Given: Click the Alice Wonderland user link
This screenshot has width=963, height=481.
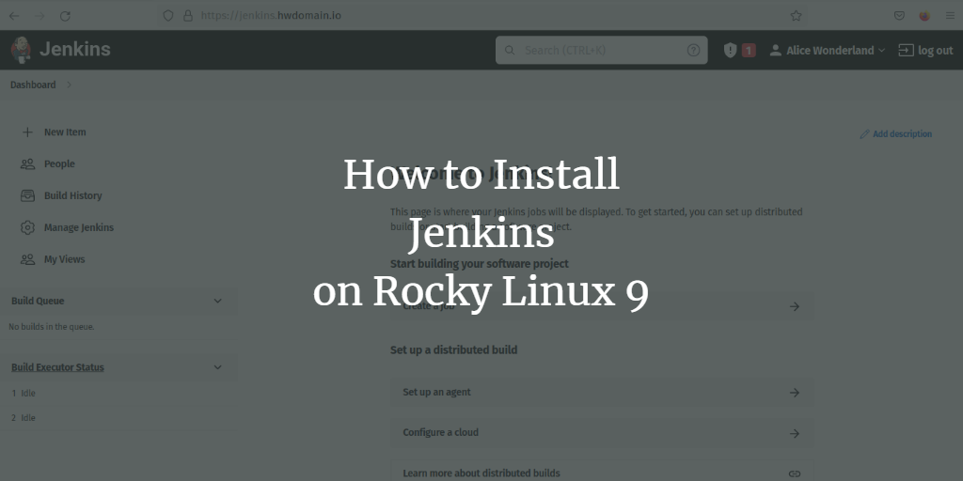Looking at the screenshot, I should pos(829,51).
